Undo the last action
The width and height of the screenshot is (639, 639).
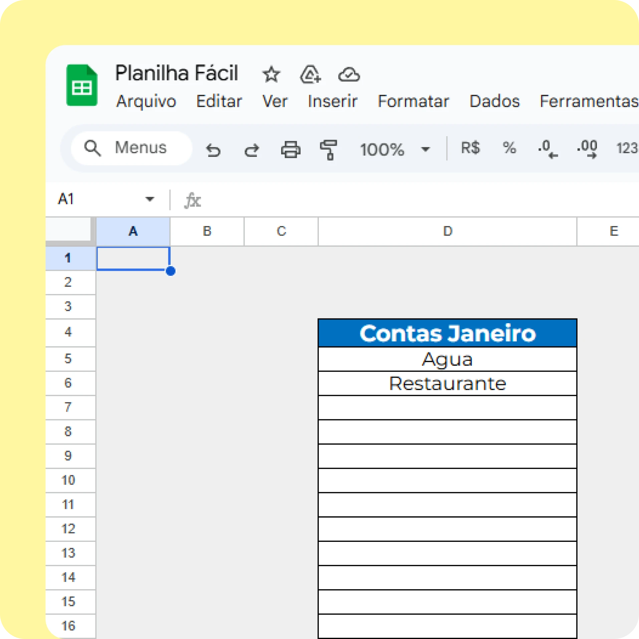(x=213, y=150)
